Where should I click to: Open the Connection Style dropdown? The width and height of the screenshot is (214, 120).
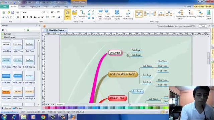tap(181, 15)
